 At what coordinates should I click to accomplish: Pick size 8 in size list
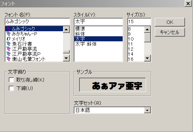pyautogui.click(x=136, y=29)
